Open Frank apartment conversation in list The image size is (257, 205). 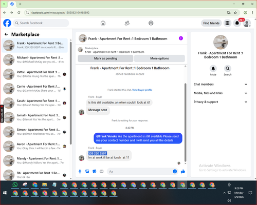[x=35, y=45]
